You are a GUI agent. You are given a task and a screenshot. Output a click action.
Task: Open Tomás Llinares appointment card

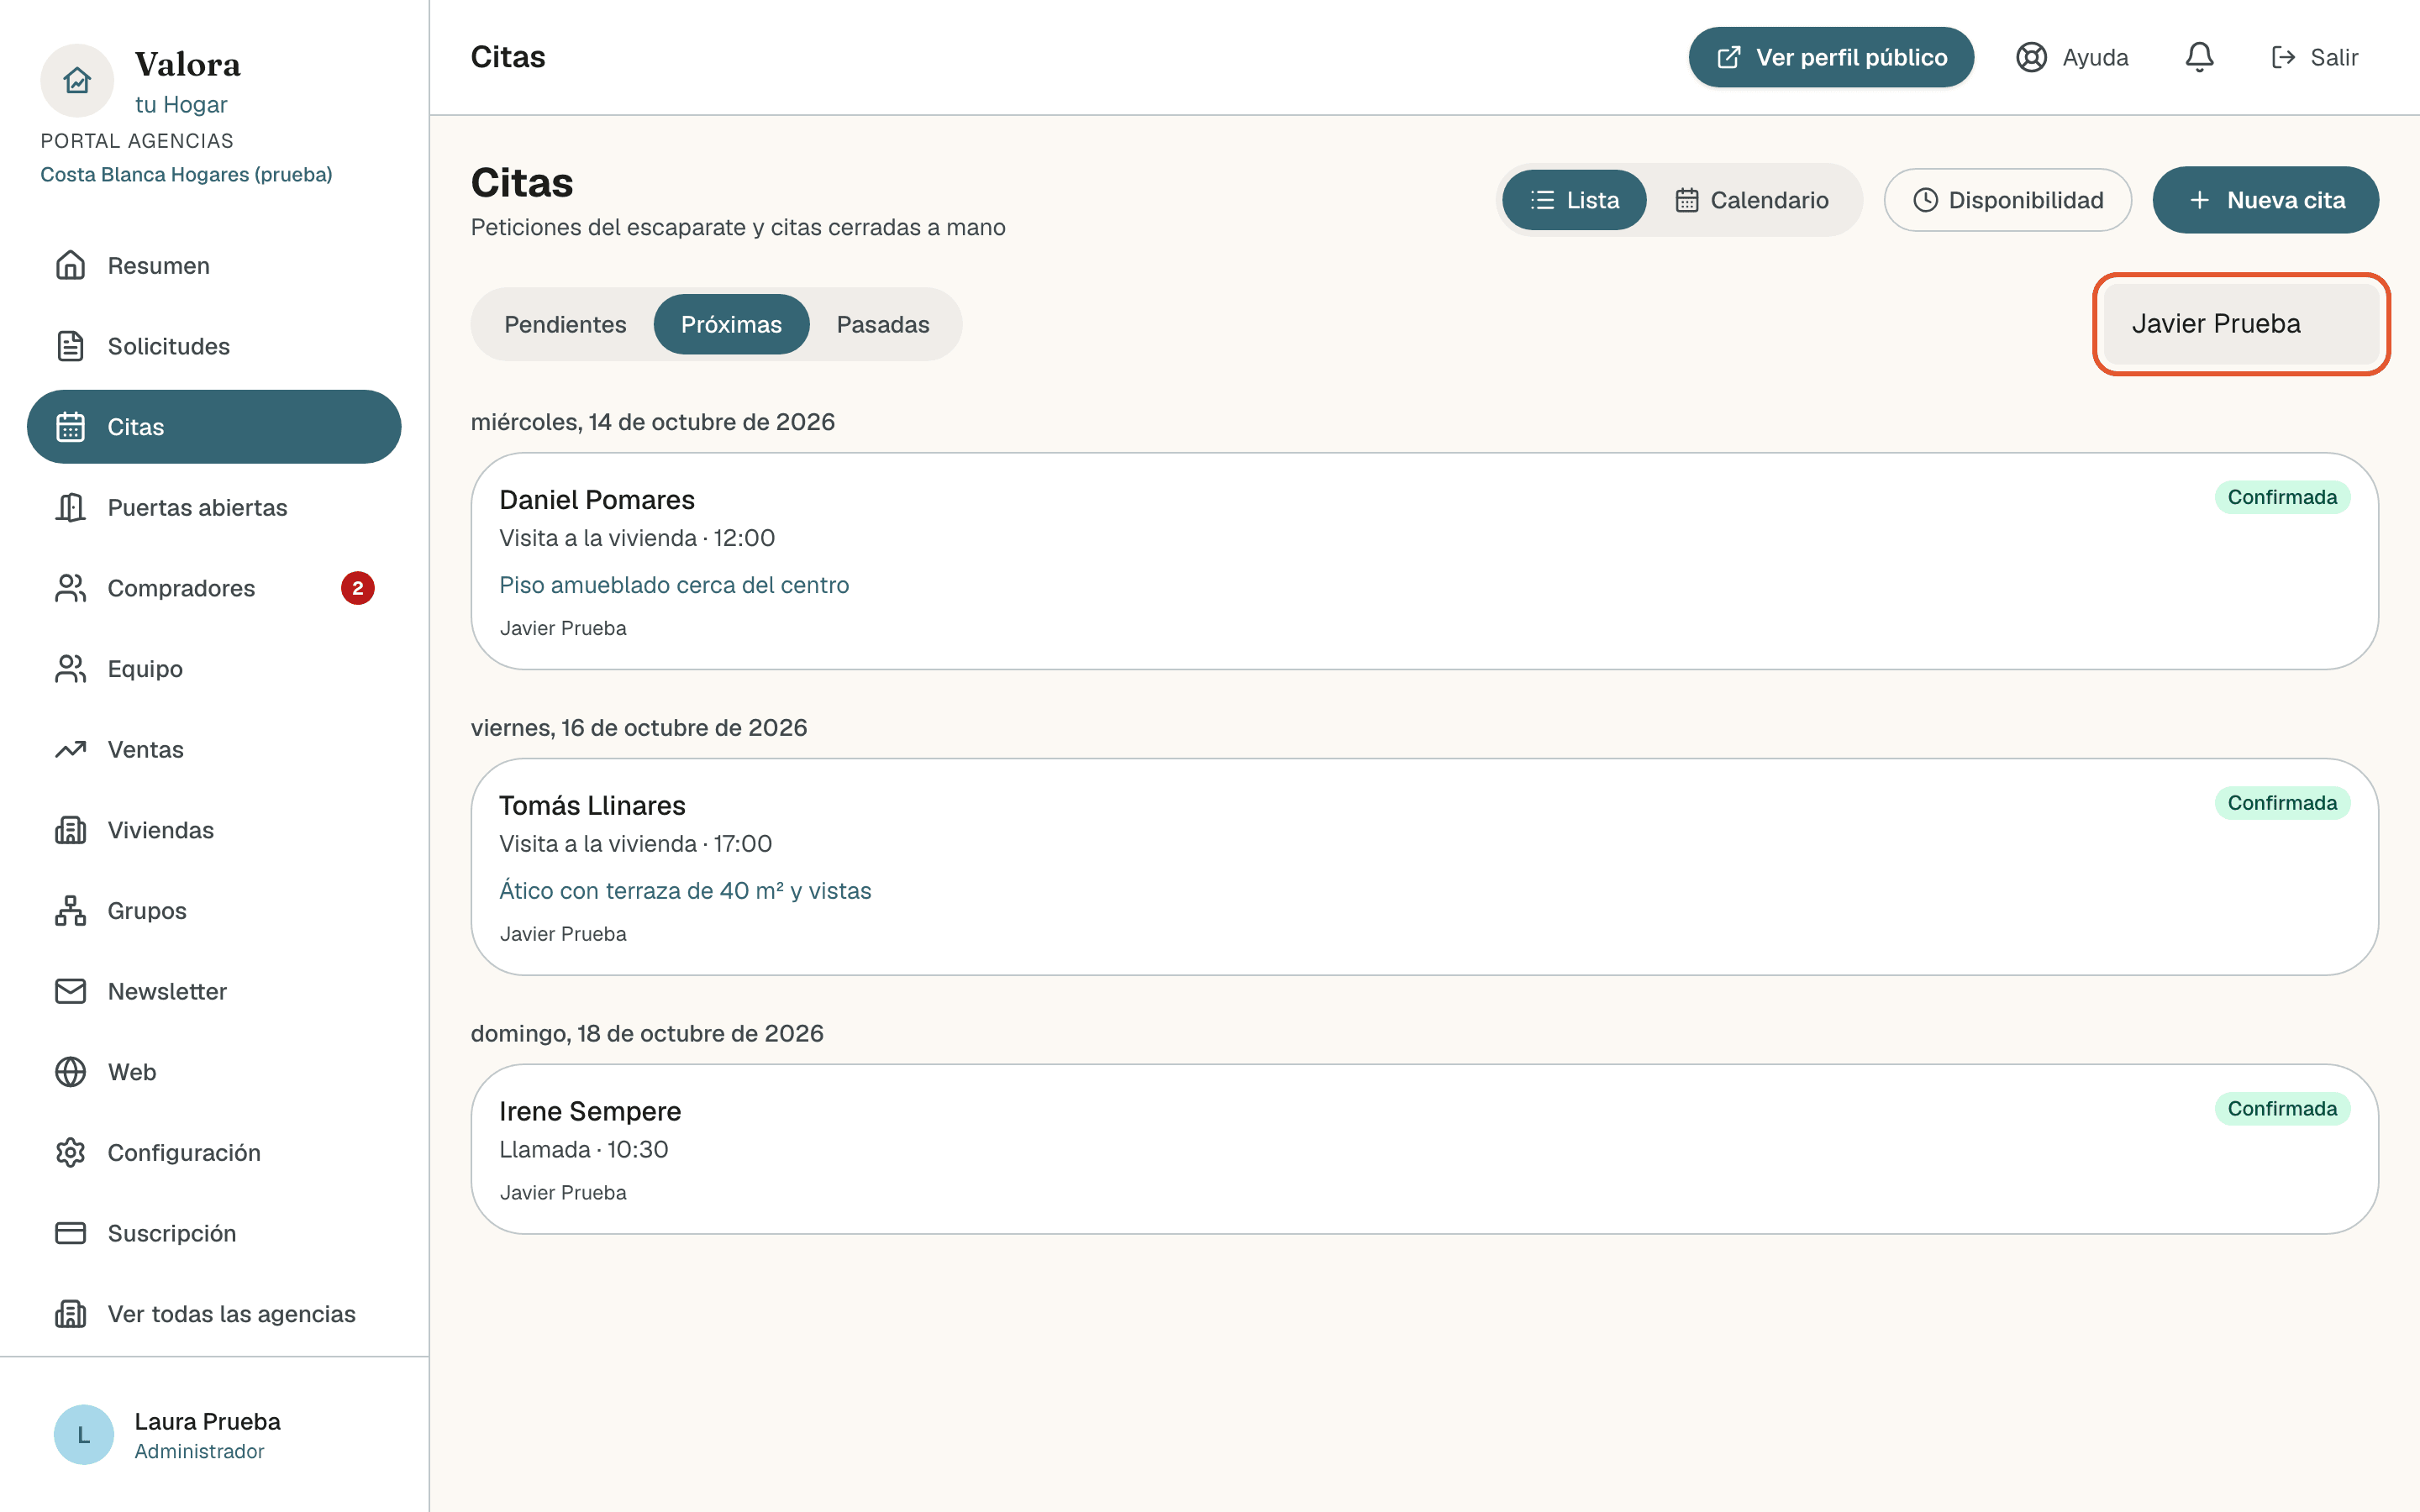(1424, 867)
